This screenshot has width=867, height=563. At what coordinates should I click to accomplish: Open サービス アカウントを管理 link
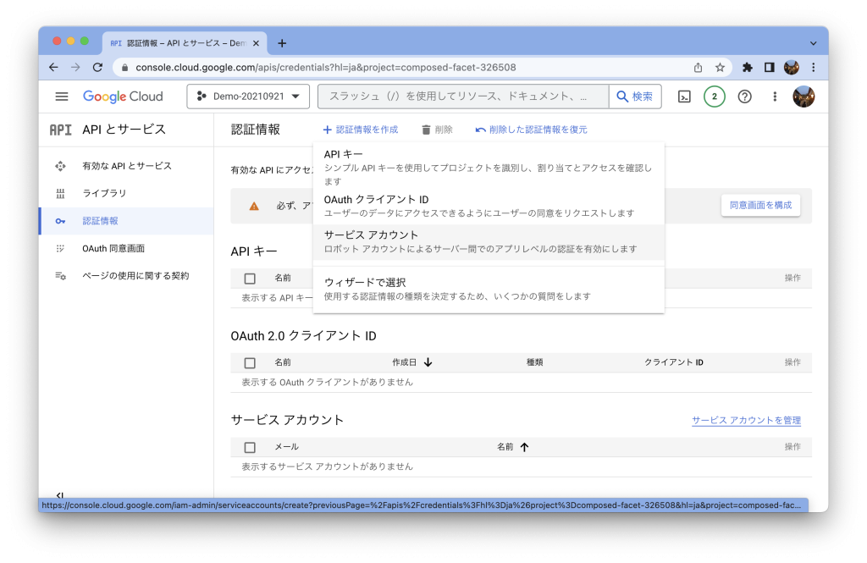pos(746,420)
